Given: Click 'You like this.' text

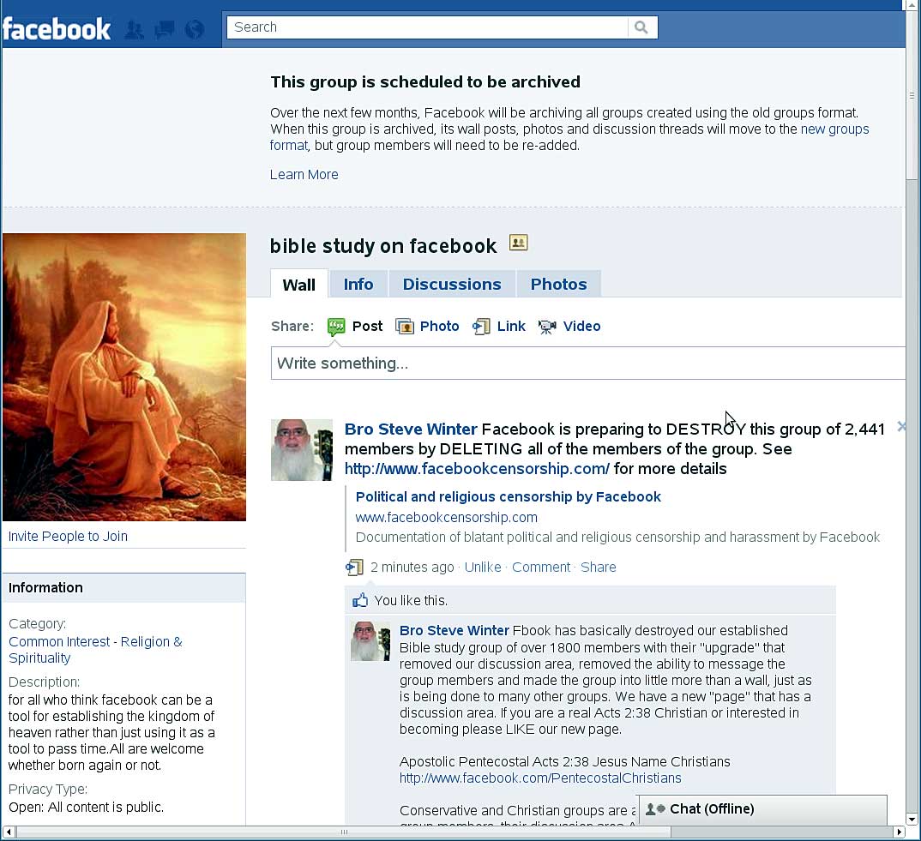Looking at the screenshot, I should [x=411, y=601].
